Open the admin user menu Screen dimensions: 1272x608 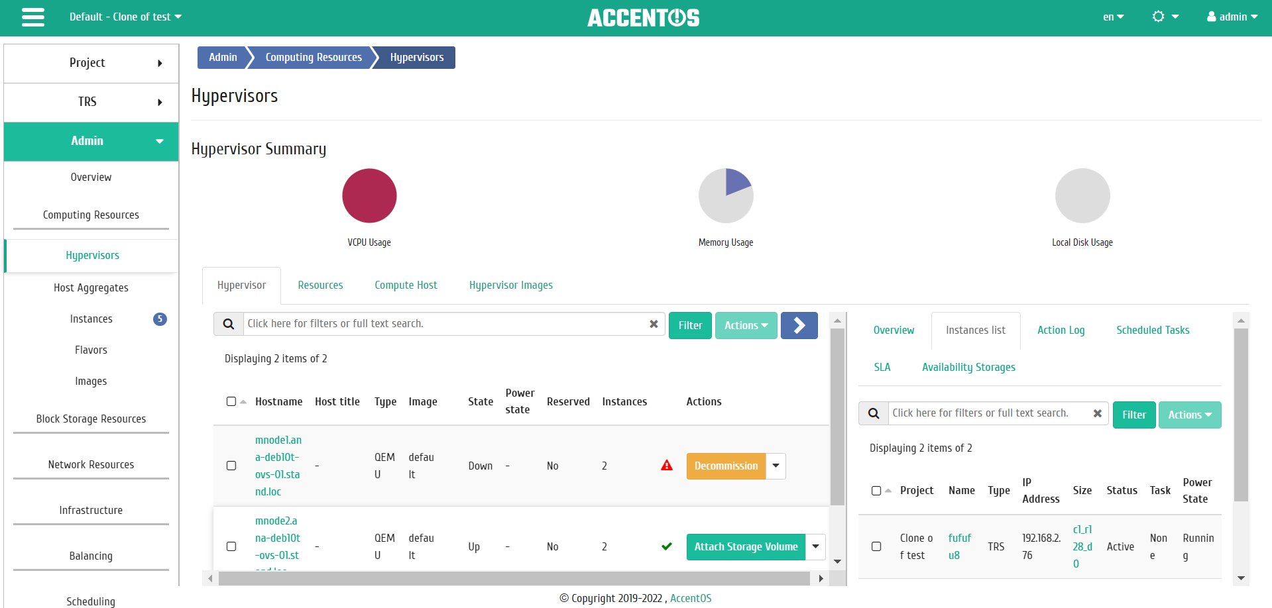(1232, 17)
